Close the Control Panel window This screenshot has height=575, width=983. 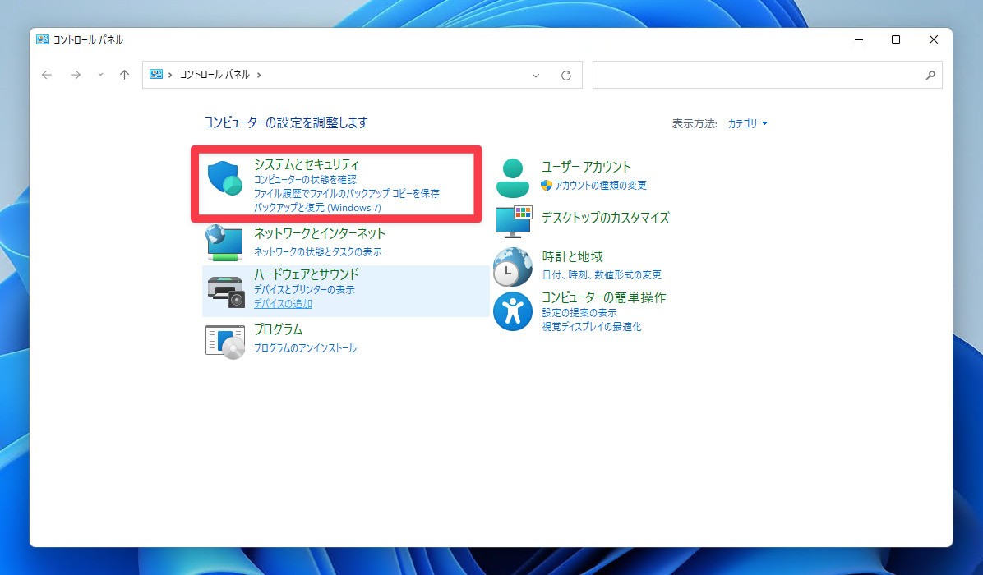click(x=934, y=39)
